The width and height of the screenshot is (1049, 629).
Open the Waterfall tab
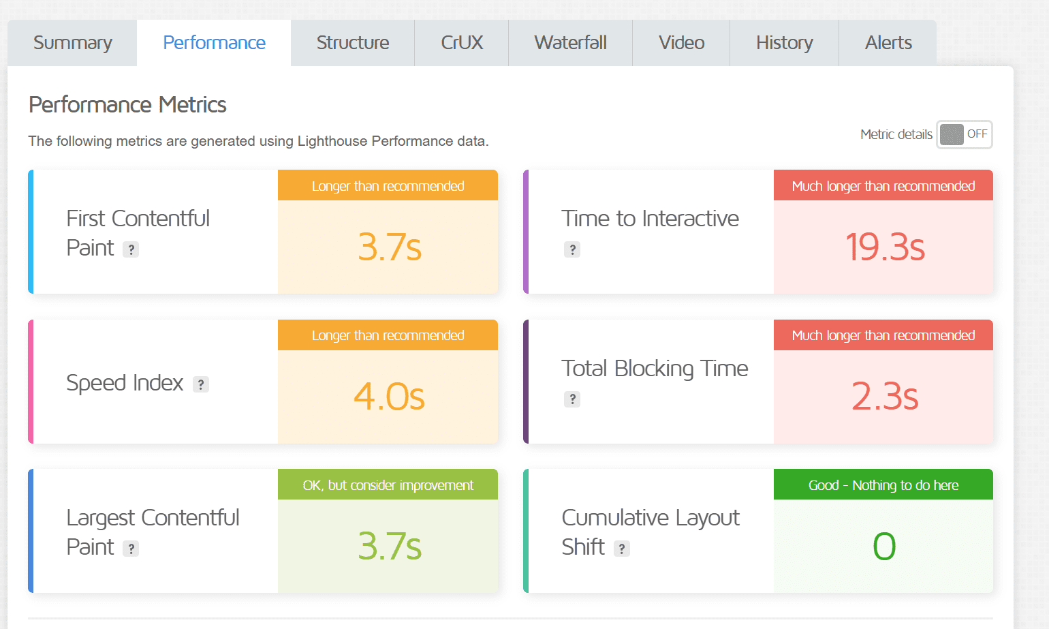(570, 42)
